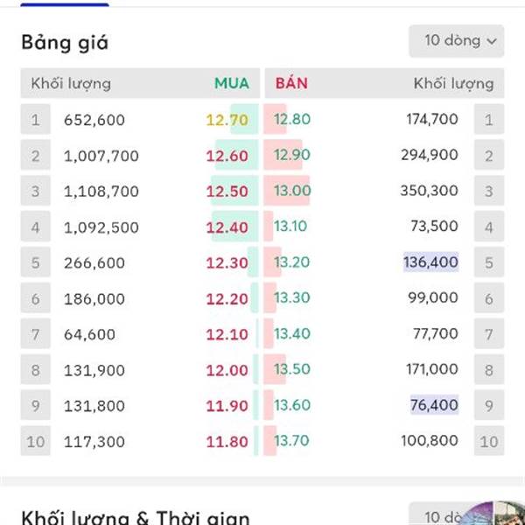525x525 pixels.
Task: Click the row 10 badge on sell side
Action: pyautogui.click(x=489, y=441)
